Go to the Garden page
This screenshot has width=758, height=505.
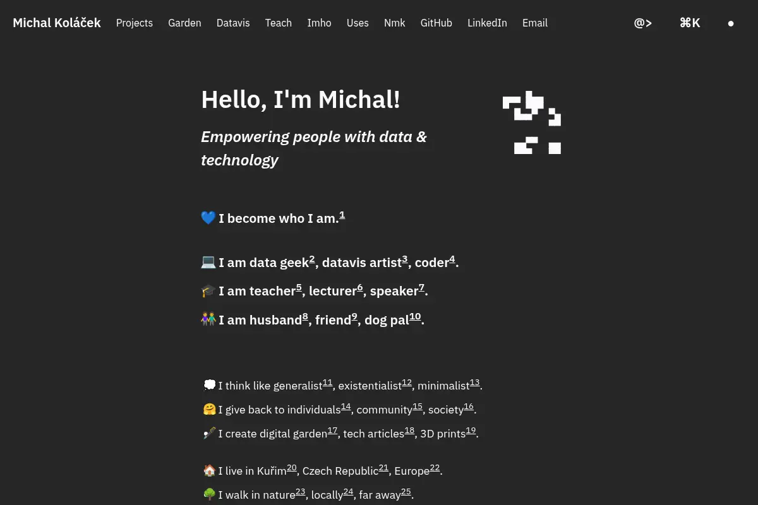(184, 23)
